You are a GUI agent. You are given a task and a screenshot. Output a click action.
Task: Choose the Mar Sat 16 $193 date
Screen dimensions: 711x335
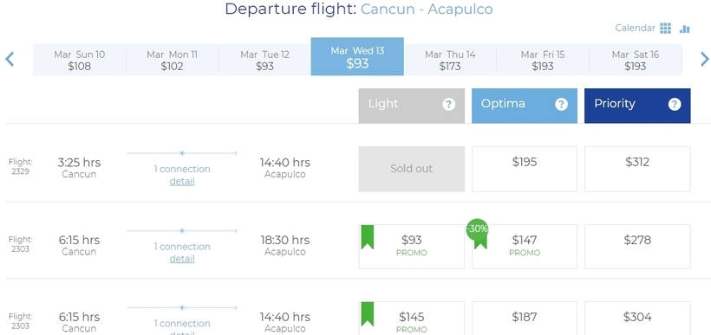636,60
